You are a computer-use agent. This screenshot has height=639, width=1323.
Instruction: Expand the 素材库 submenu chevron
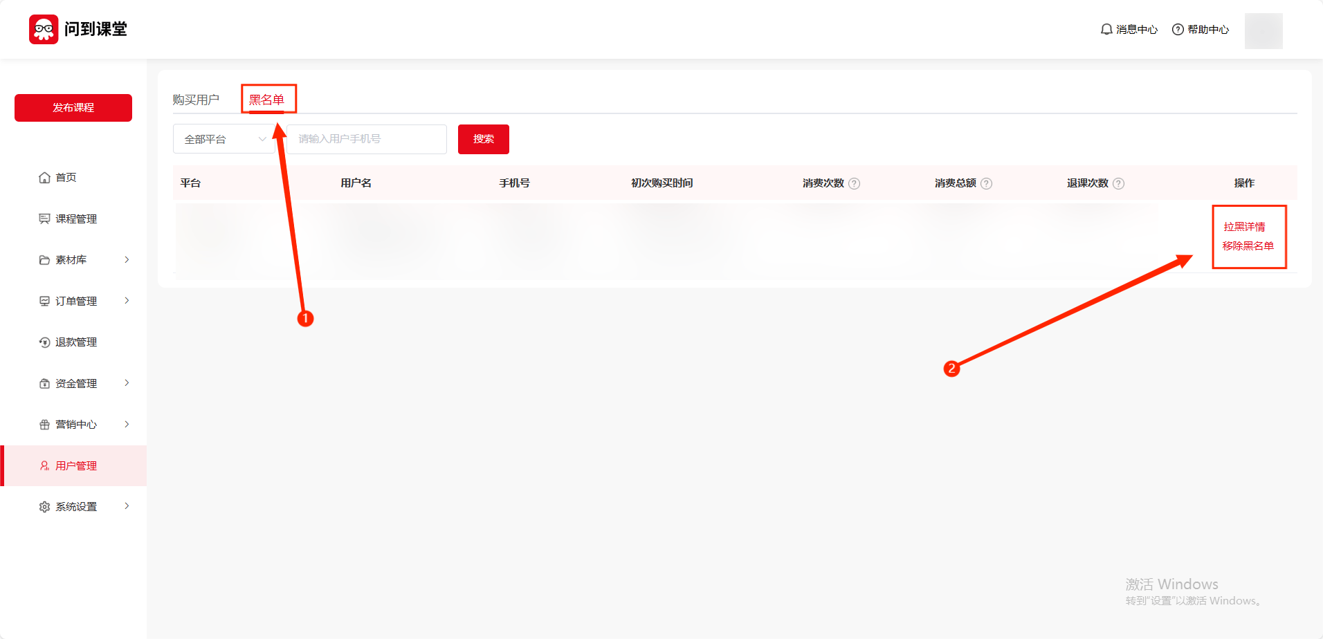127,259
